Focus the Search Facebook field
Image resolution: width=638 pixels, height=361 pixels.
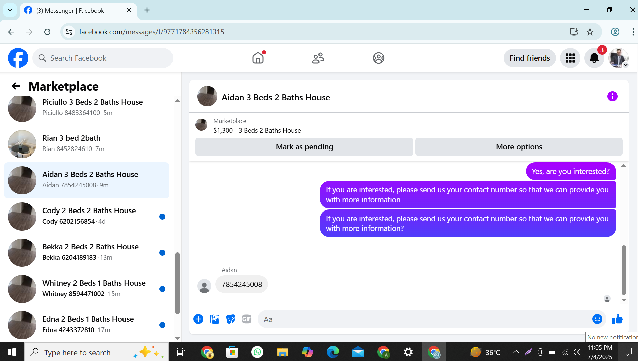click(x=103, y=58)
